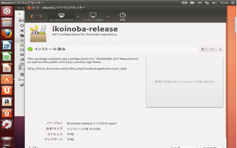Open the 履歴 history view

[x=123, y=17]
